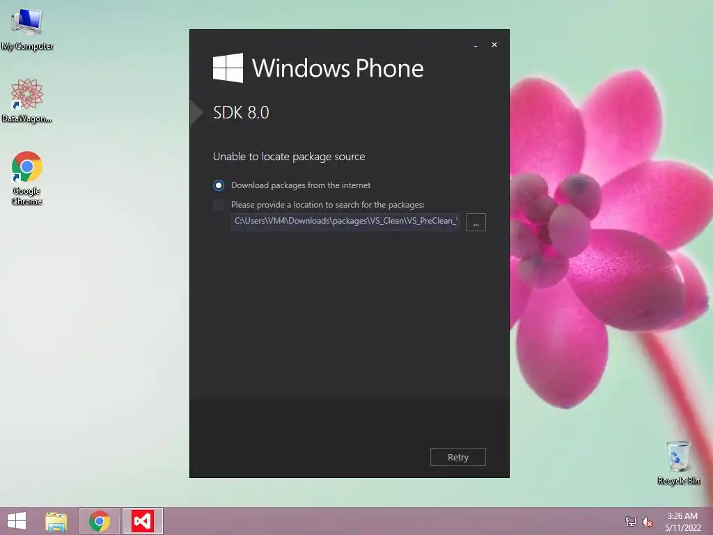Minimize the Windows Phone SDK installer
The image size is (713, 535).
tap(476, 45)
